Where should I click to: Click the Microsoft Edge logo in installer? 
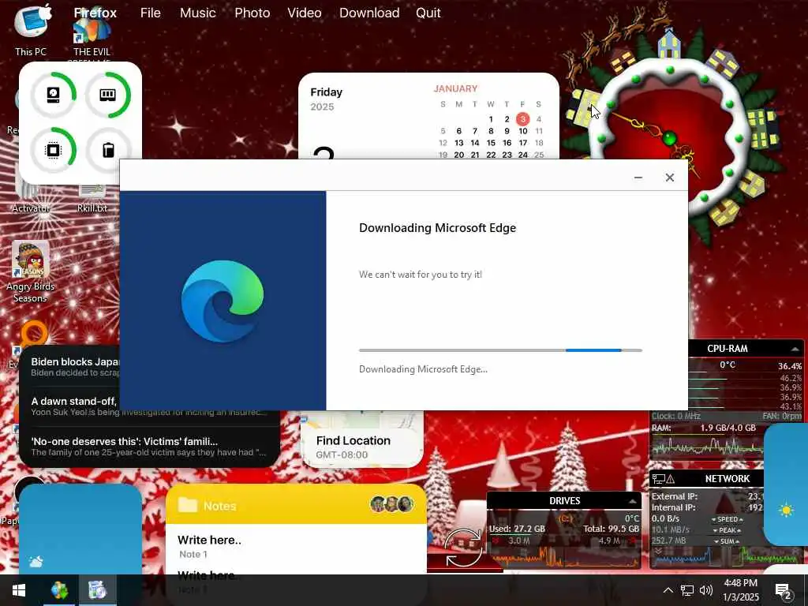[223, 301]
